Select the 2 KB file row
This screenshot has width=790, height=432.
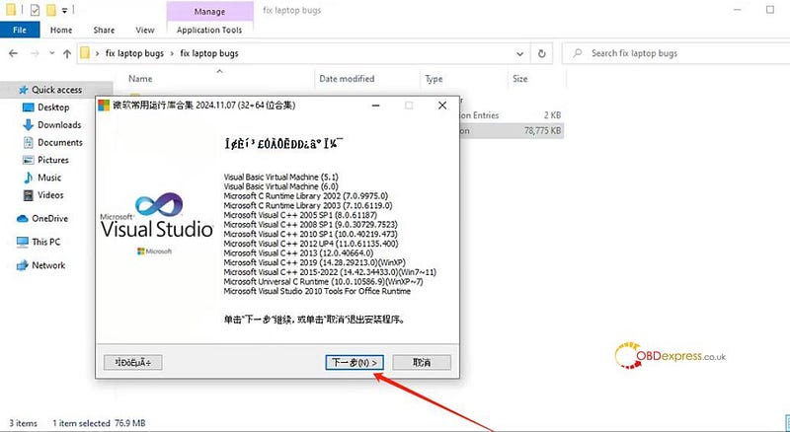[511, 115]
